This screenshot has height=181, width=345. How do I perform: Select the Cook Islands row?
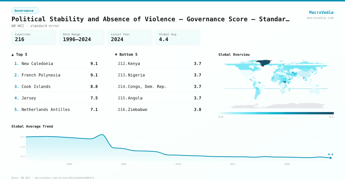pyautogui.click(x=56, y=86)
